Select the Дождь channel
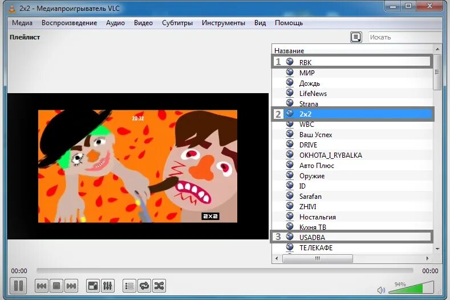The width and height of the screenshot is (450, 300). pos(352,83)
